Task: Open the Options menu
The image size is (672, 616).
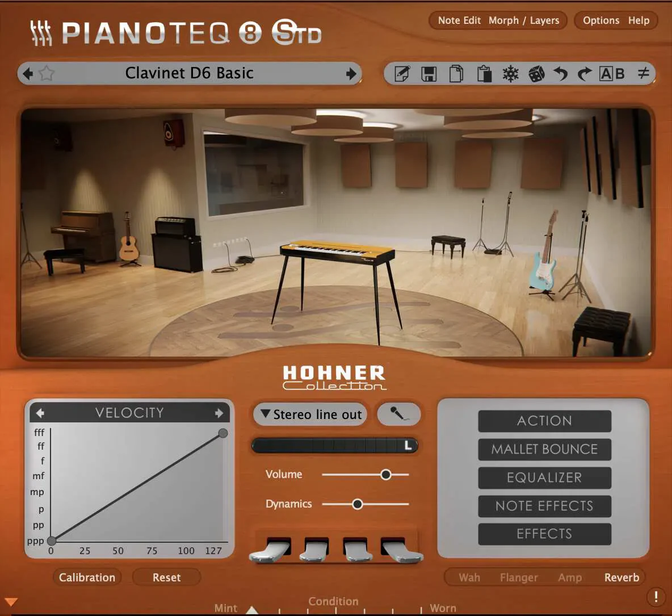Action: coord(601,20)
